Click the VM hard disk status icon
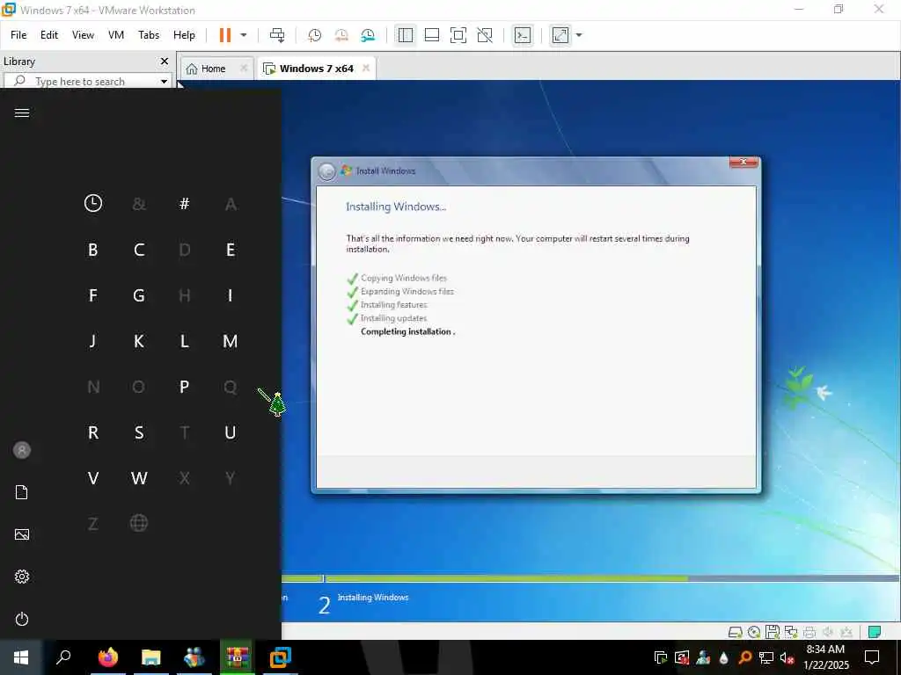901x675 pixels. coord(735,632)
